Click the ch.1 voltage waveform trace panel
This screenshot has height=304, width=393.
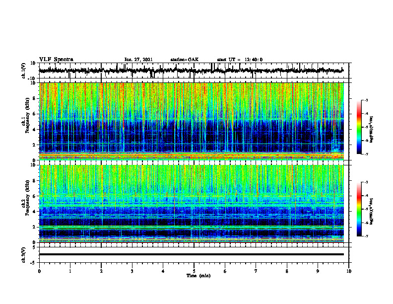click(194, 71)
